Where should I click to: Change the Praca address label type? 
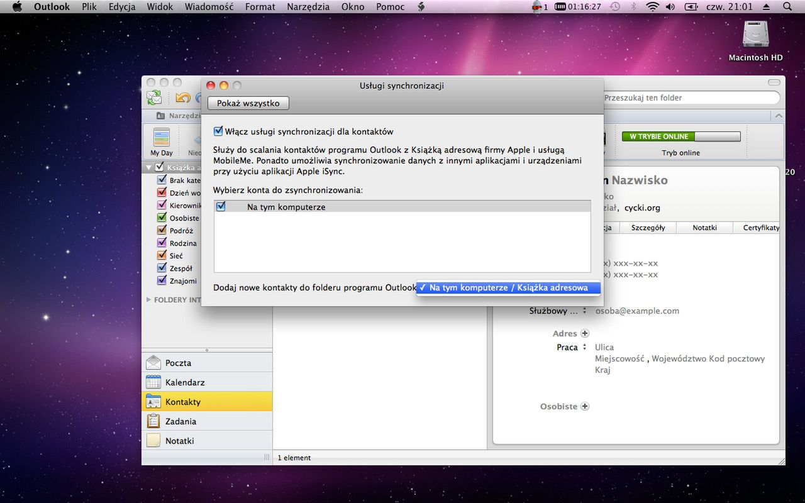[584, 347]
